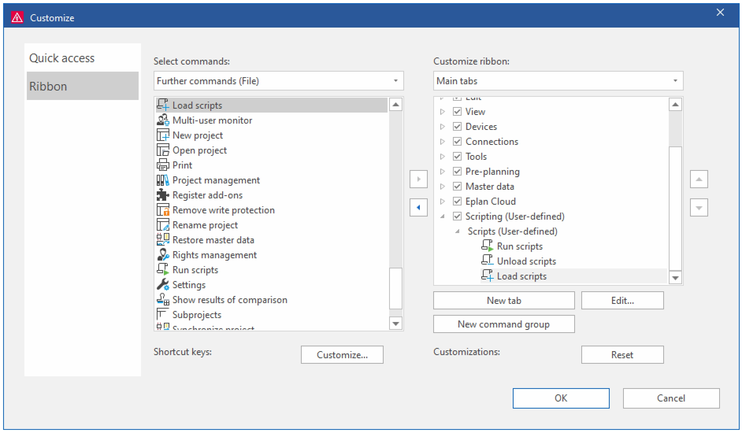The image size is (742, 433).
Task: Click the Eplan logo in the title bar
Action: 17,17
